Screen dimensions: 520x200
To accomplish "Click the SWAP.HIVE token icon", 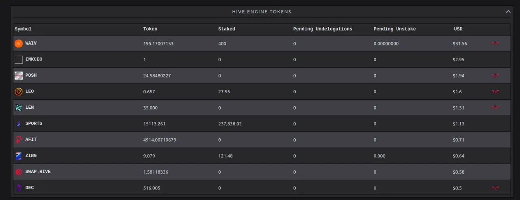I will click(19, 172).
